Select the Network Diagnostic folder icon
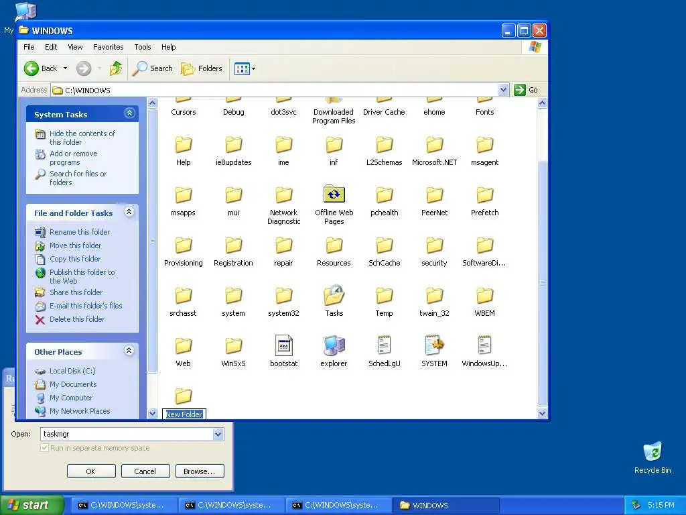This screenshot has width=686, height=515. click(283, 195)
